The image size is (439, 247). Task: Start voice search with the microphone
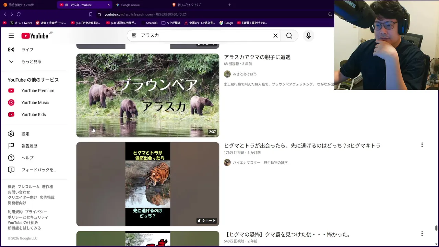309,36
